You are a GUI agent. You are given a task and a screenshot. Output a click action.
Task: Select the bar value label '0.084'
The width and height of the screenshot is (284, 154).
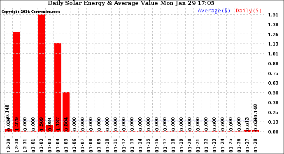click(x=50, y=124)
